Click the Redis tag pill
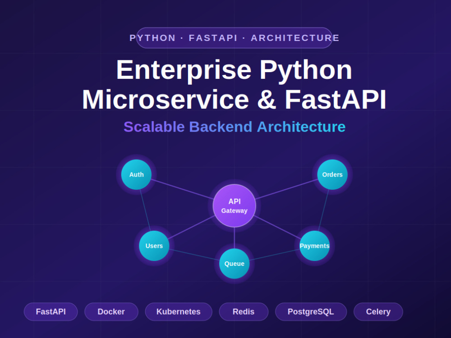The image size is (451, 338). click(x=244, y=311)
